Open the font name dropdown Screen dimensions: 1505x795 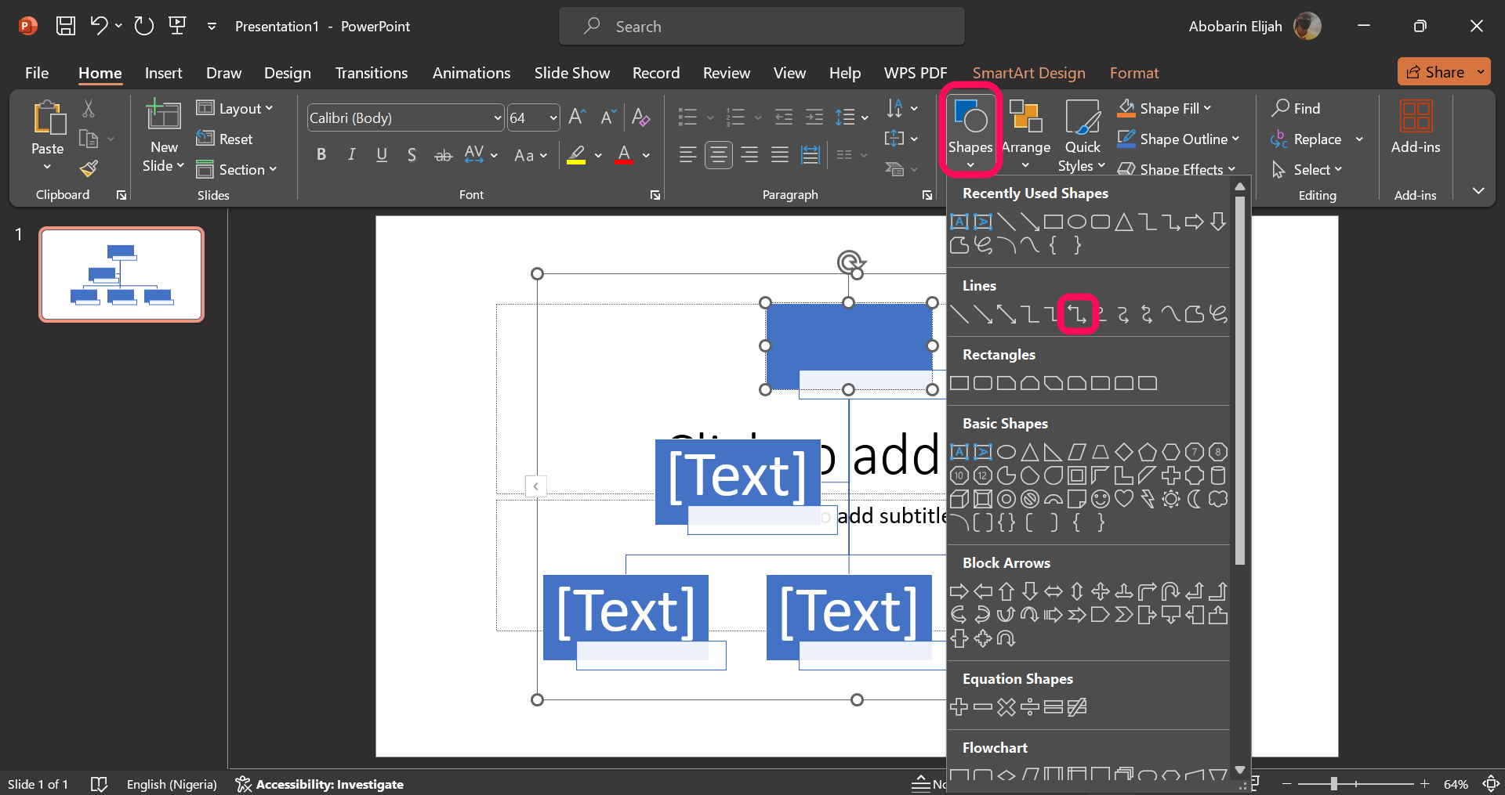pos(497,118)
